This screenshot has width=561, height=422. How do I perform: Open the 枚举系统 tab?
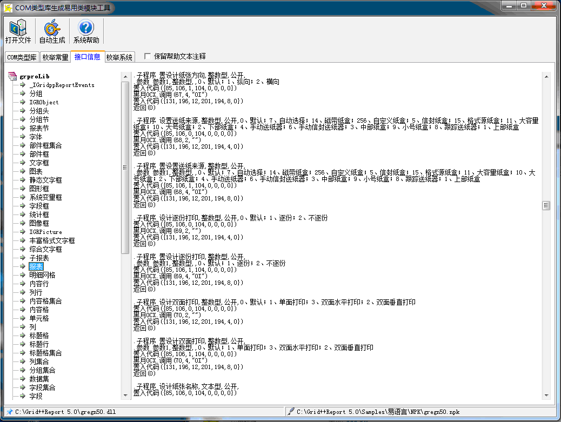[x=119, y=57]
